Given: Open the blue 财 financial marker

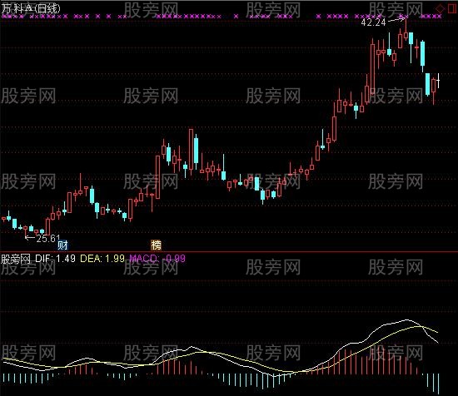Looking at the screenshot, I should [62, 245].
